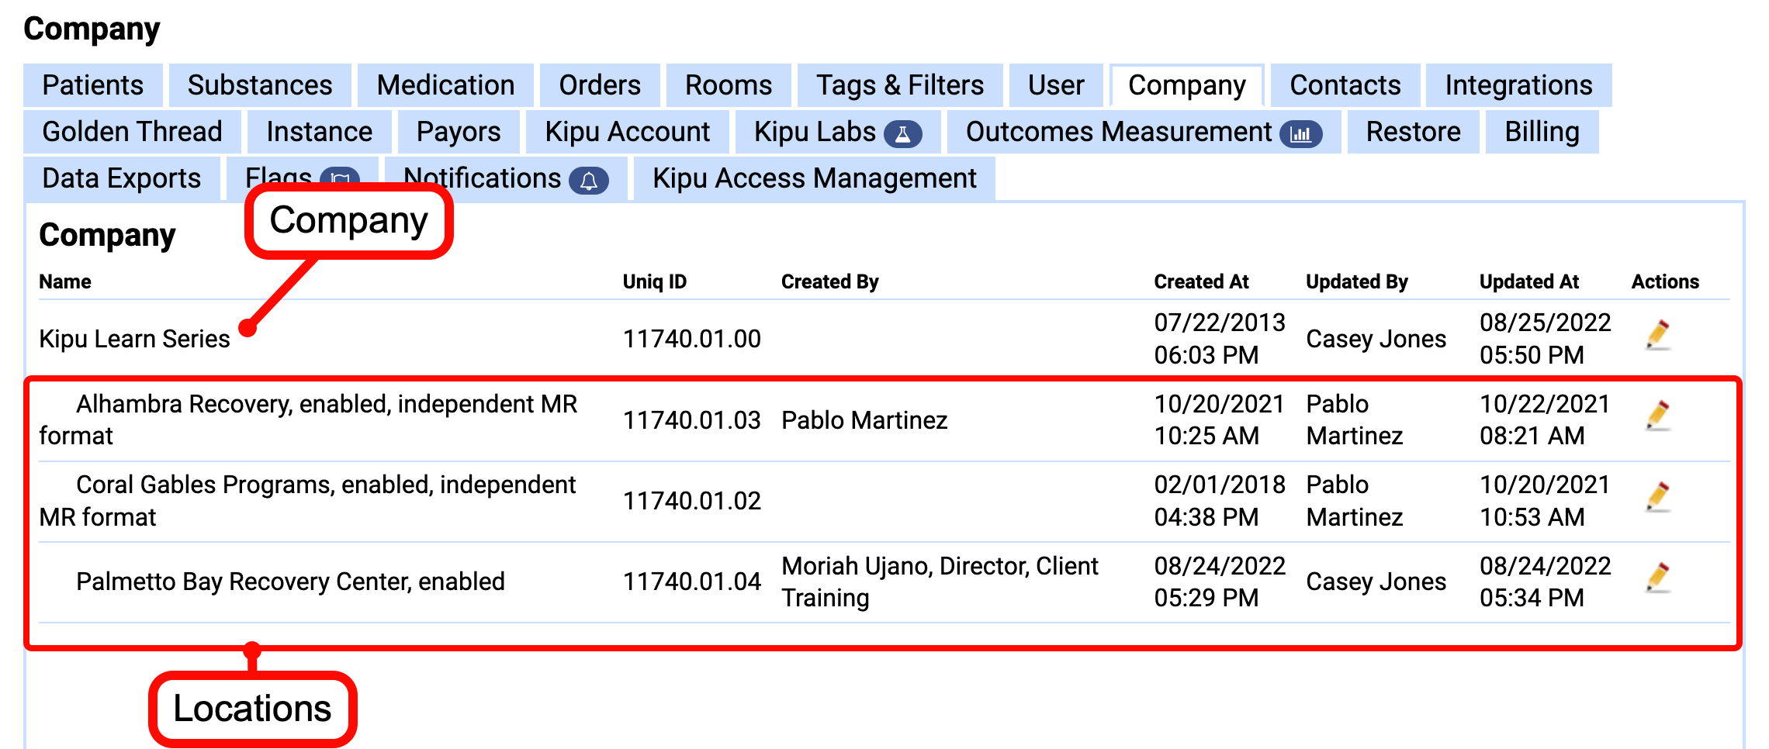Click updated date 08/24/2022 05:34 PM
The image size is (1769, 749).
point(1545,582)
